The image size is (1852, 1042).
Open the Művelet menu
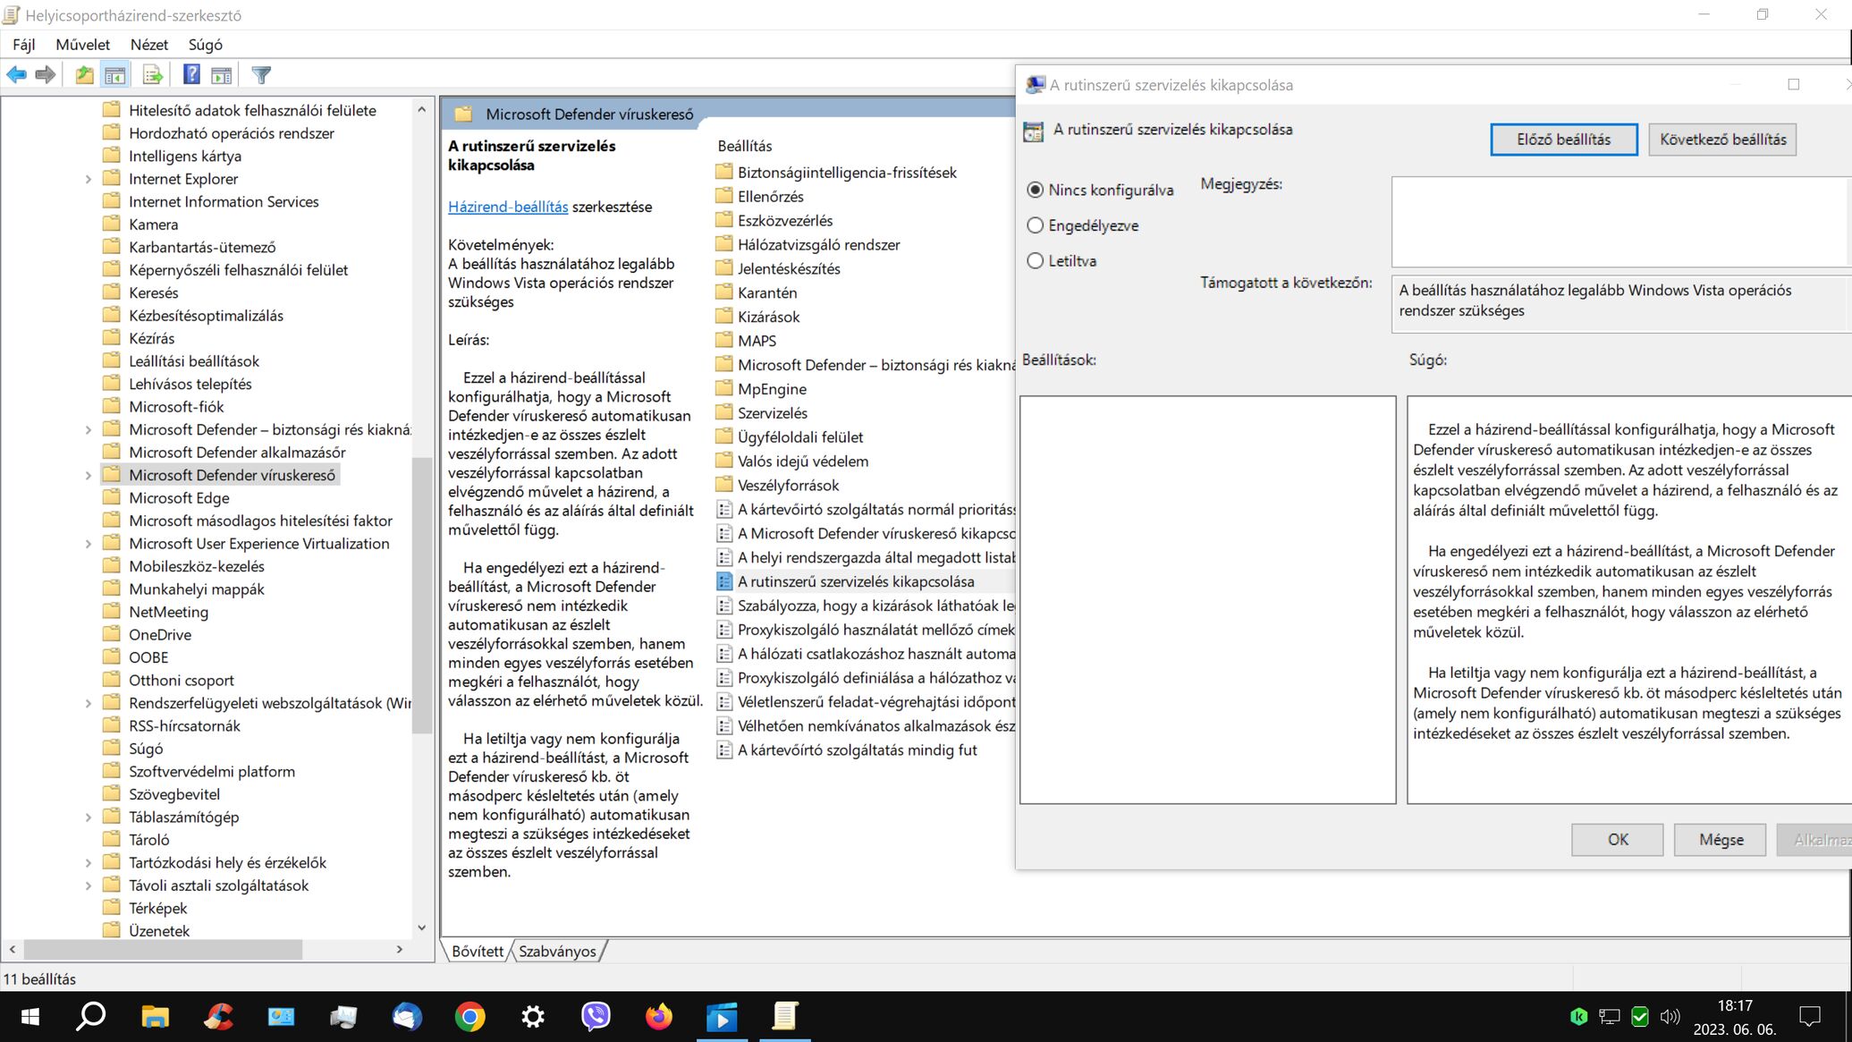click(x=82, y=45)
